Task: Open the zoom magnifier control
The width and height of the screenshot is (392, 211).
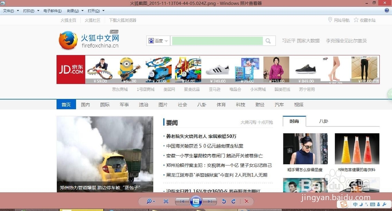Action: point(151,201)
